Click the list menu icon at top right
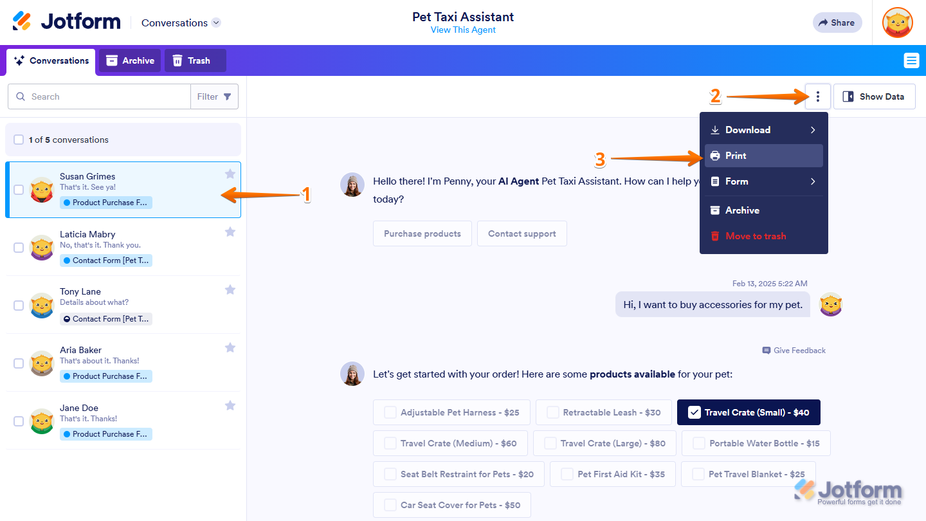926x521 pixels. [911, 60]
